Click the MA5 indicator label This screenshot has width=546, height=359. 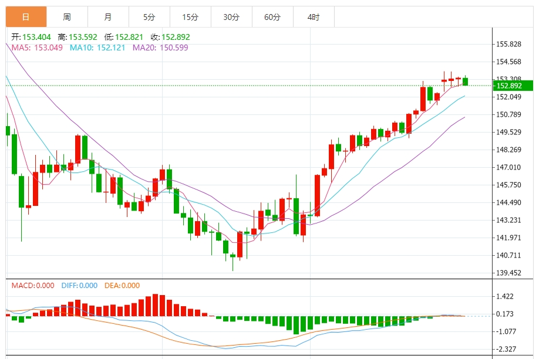37,48
